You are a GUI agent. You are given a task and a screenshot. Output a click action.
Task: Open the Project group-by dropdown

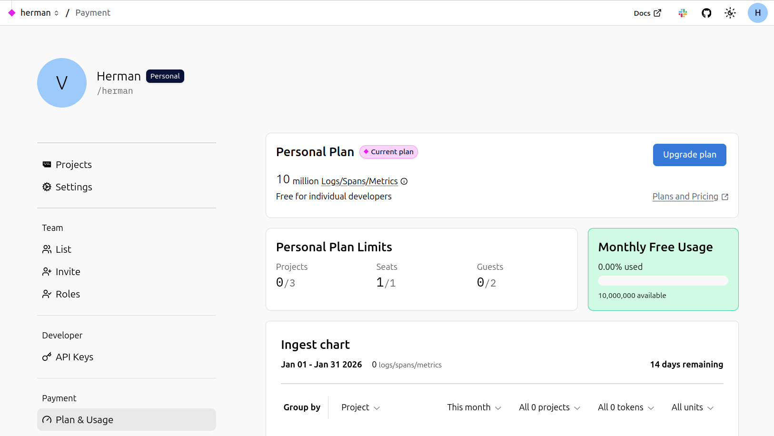pos(360,407)
